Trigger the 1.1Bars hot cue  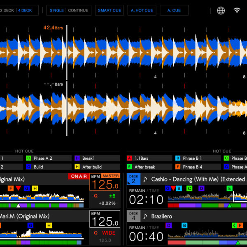[x=149, y=158]
